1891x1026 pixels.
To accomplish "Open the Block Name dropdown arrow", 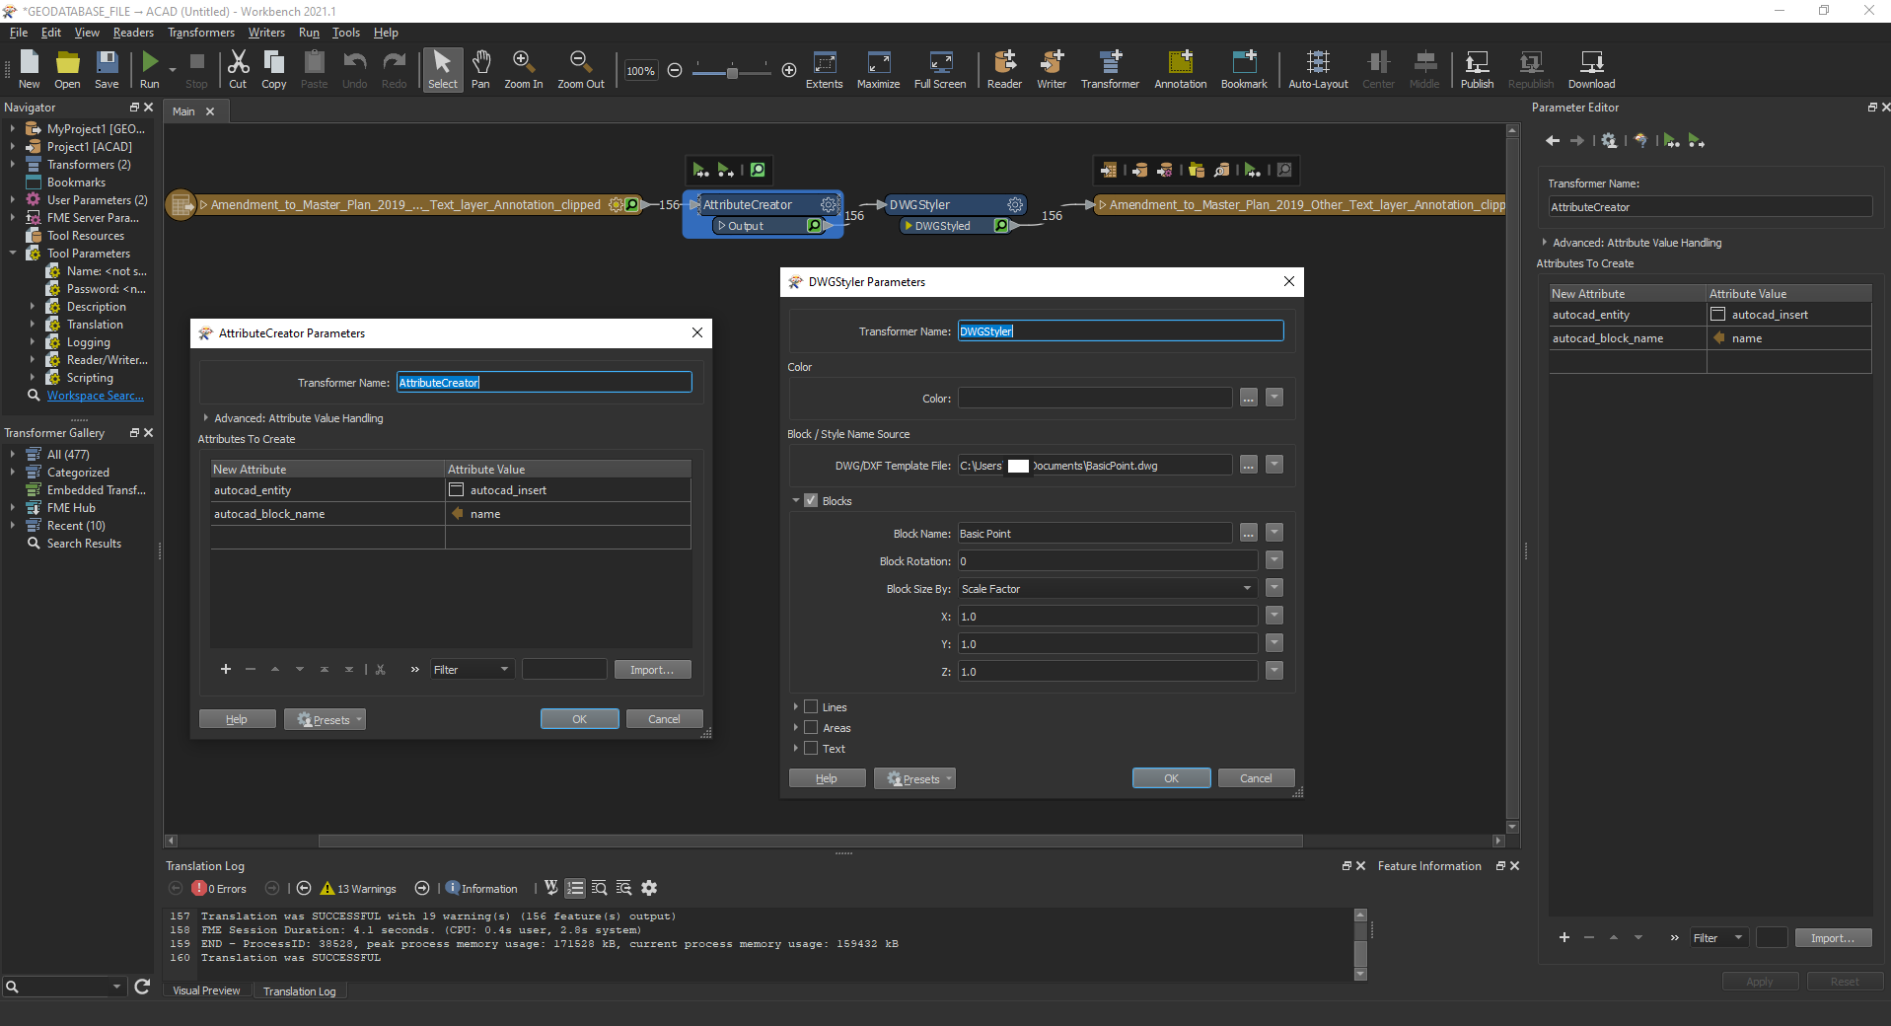I will pos(1274,533).
